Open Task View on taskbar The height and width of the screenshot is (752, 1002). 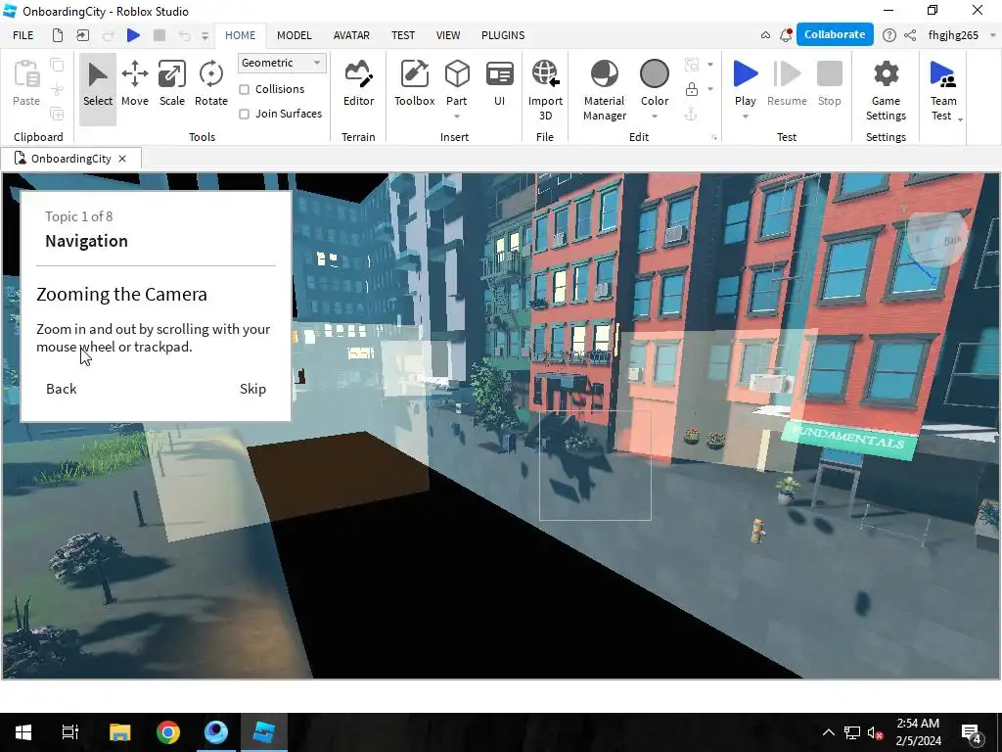click(70, 732)
